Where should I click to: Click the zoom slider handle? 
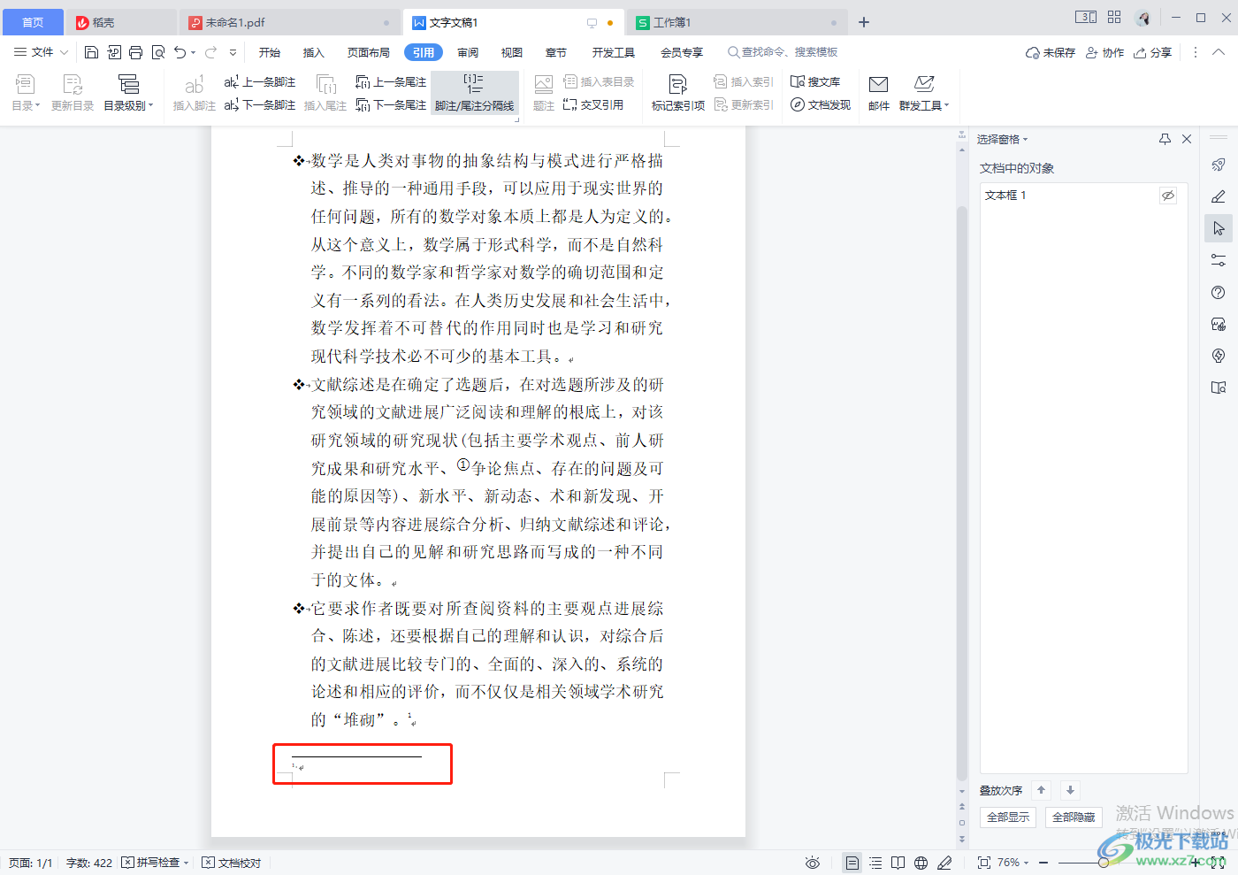(x=1104, y=863)
